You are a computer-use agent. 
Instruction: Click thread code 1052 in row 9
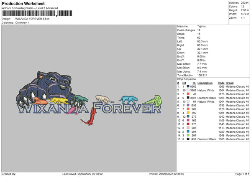coord(221,117)
